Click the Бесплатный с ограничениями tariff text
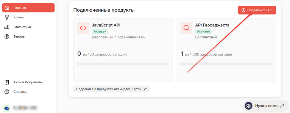 click(119, 37)
